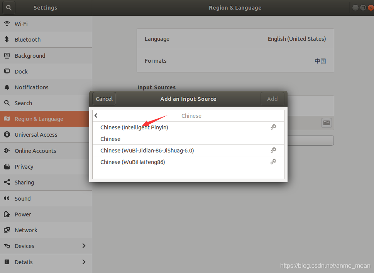Select Chinese (WuBi-Jidian-86-JiShuag-6.0) input source
This screenshot has height=273, width=374.
(x=188, y=151)
